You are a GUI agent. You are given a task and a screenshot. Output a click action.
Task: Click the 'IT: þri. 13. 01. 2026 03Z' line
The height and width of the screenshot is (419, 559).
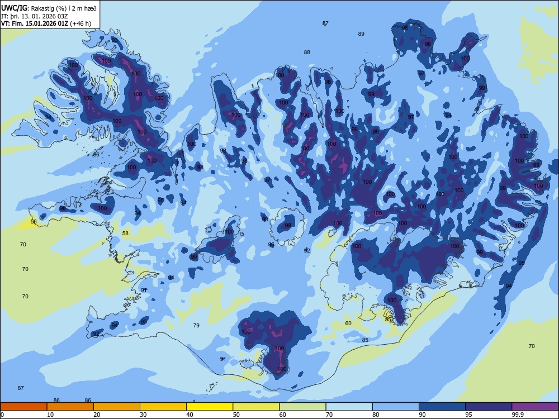34,16
